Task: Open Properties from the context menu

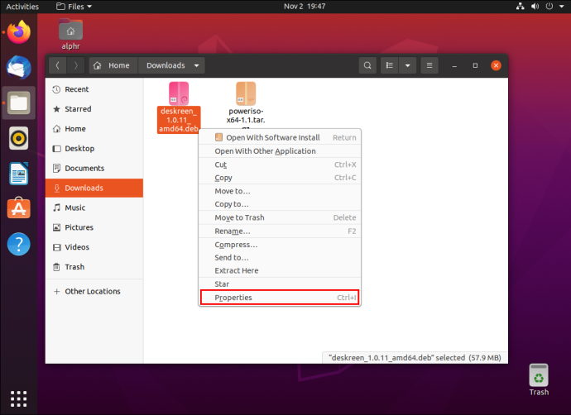Action: (x=280, y=298)
